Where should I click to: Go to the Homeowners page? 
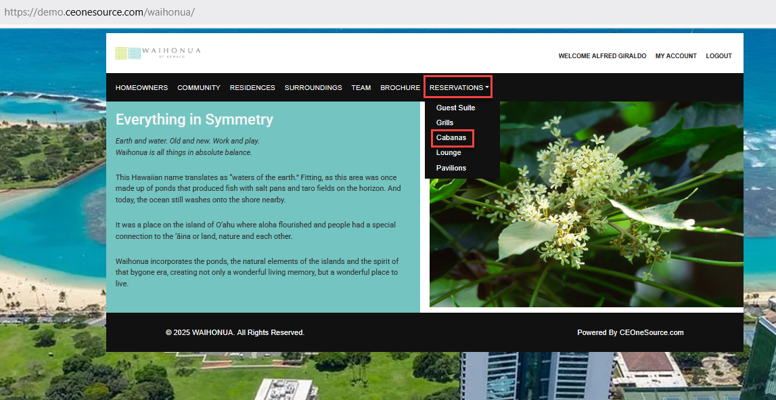point(141,88)
